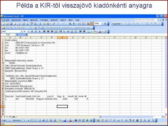This screenshot has height=126, width=168.
Task: Toggle underline formatting
Action: (40, 31)
